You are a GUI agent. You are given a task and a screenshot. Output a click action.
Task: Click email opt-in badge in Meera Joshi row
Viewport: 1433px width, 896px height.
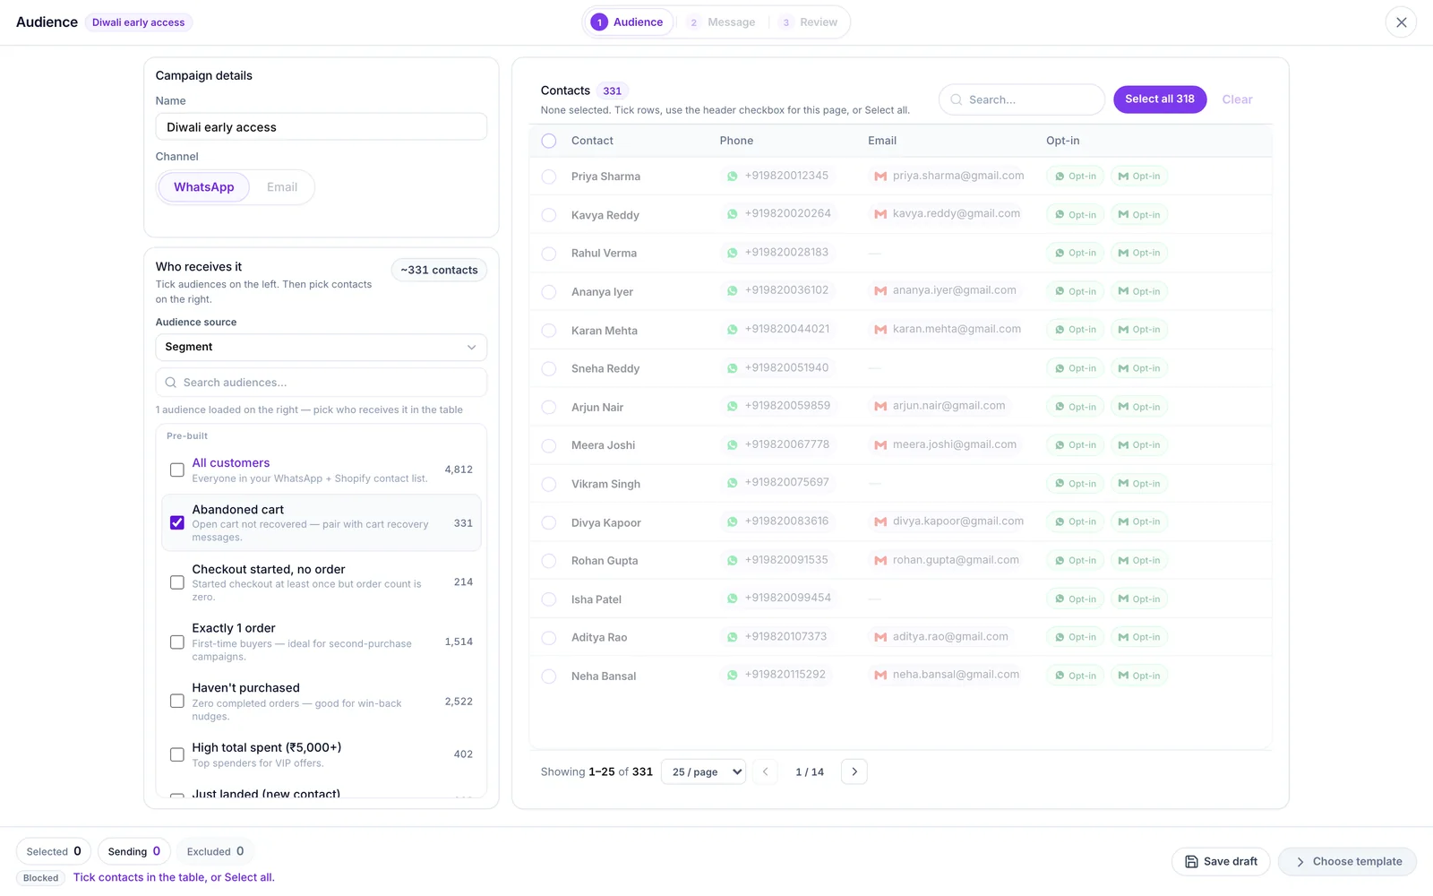pos(1139,445)
